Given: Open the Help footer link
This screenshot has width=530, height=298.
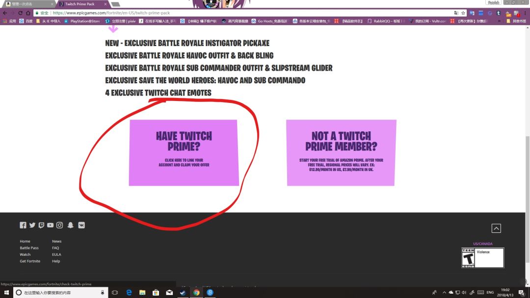Looking at the screenshot, I should [56, 261].
